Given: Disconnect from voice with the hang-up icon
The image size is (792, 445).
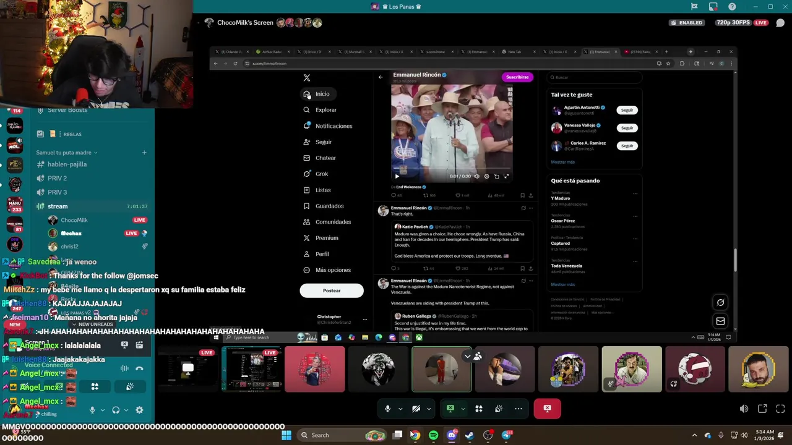Looking at the screenshot, I should coord(139,368).
